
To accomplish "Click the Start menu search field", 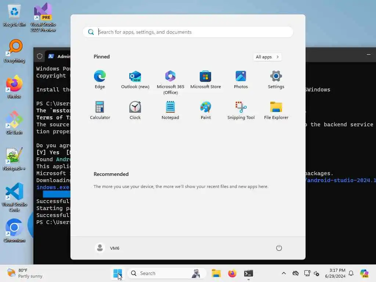I will click(x=188, y=32).
